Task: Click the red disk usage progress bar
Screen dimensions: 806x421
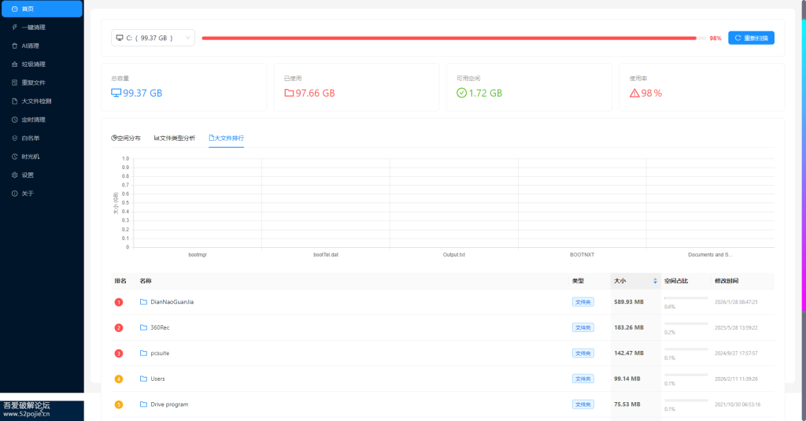Action: (449, 38)
